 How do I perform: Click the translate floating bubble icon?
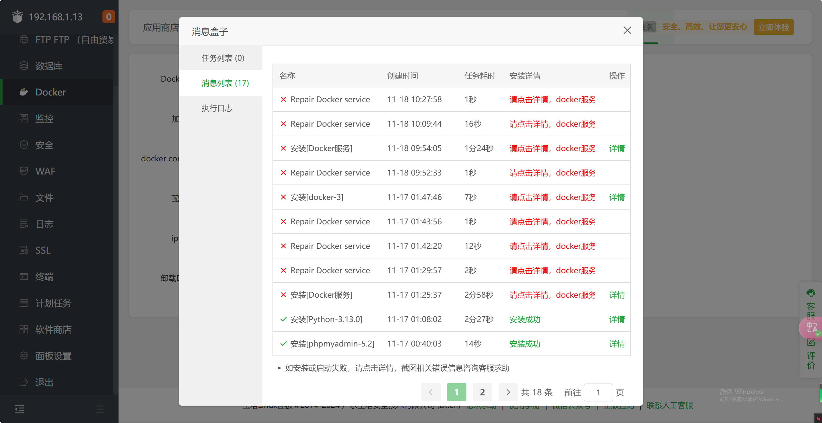point(811,328)
